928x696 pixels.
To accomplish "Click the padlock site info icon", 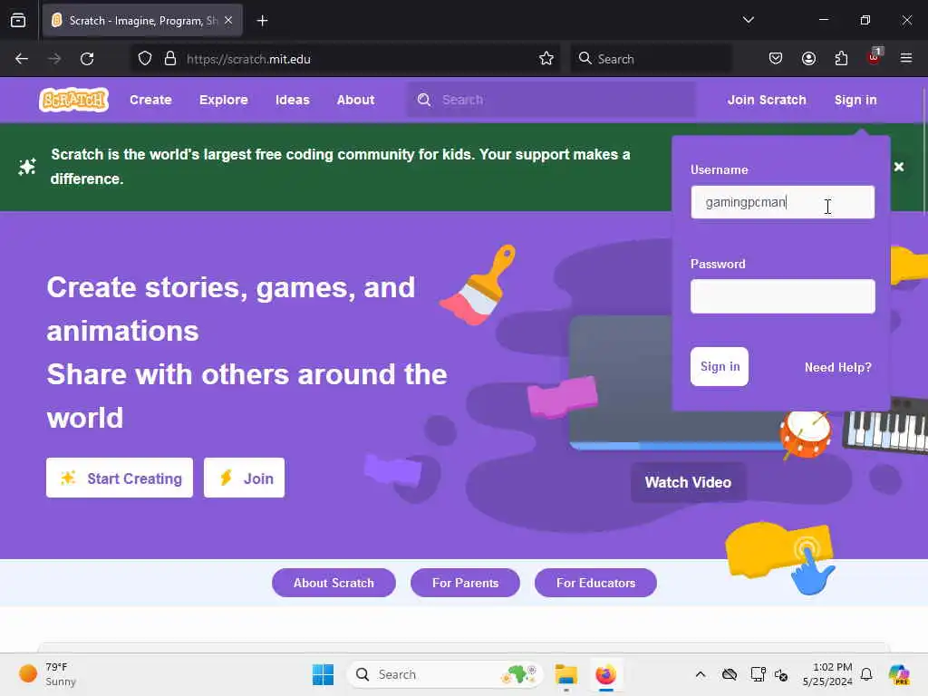I will pyautogui.click(x=170, y=59).
